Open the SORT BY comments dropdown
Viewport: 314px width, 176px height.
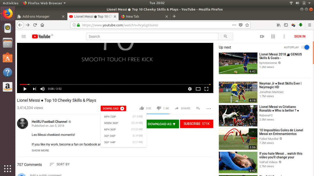click(60, 164)
